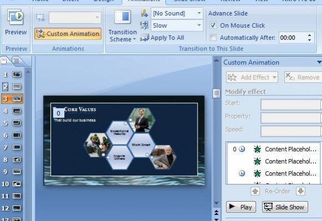Viewport: 322px width, 221px height.
Task: Select the Inspire Others hexagon
Action: click(x=119, y=157)
